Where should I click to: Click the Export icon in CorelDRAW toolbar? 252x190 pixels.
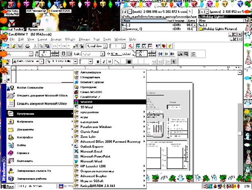82,46
